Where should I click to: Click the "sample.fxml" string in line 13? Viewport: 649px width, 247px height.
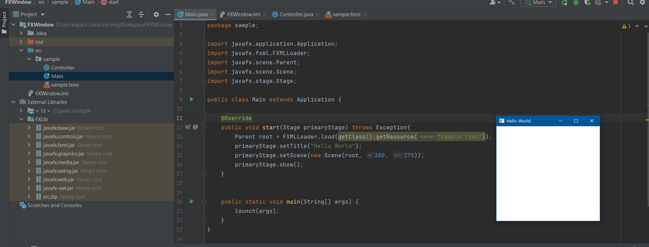pos(460,137)
